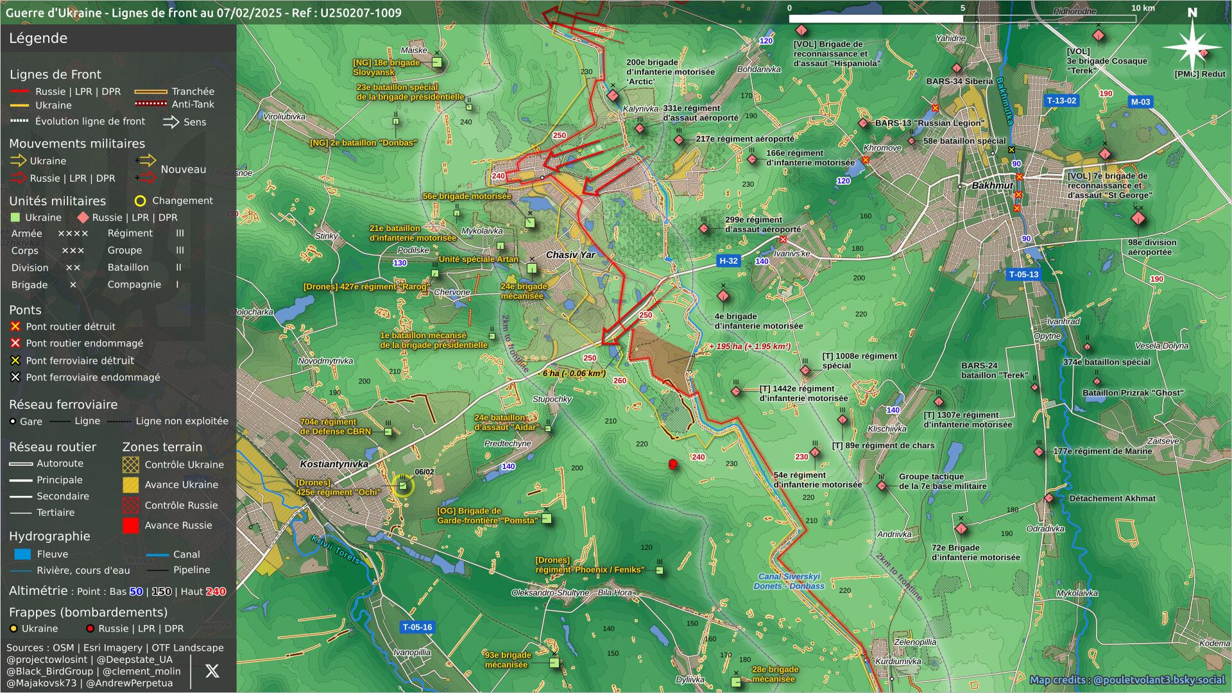
Task: Click the Pont ferroviaire détruit legend icon
Action: point(15,361)
